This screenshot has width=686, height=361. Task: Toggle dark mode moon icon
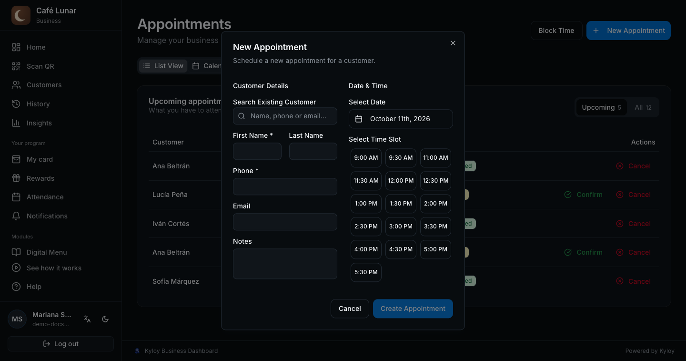point(105,319)
